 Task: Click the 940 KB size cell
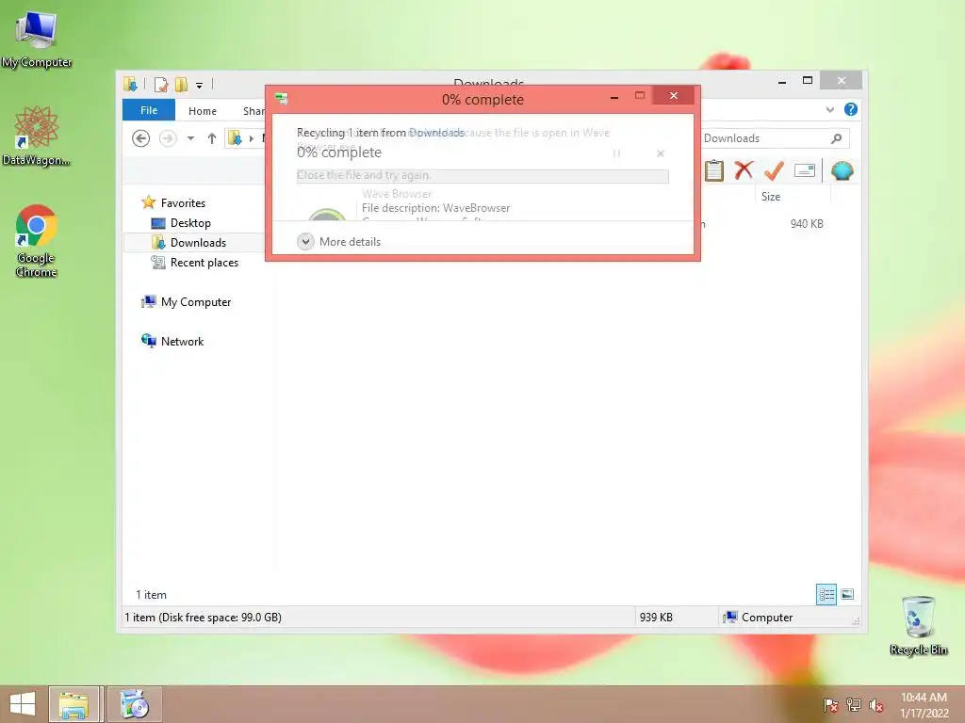[x=807, y=224]
